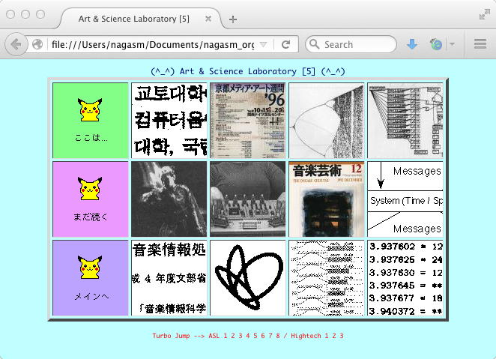The width and height of the screenshot is (496, 359).
Task: Click the globe site identity icon
Action: 37,44
